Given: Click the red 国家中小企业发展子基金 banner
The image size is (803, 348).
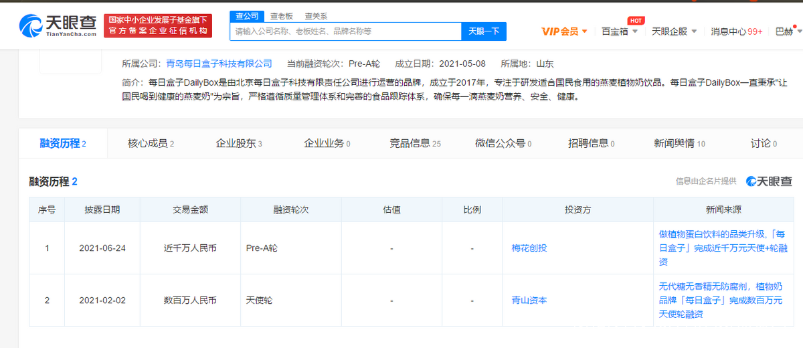Looking at the screenshot, I should point(158,25).
